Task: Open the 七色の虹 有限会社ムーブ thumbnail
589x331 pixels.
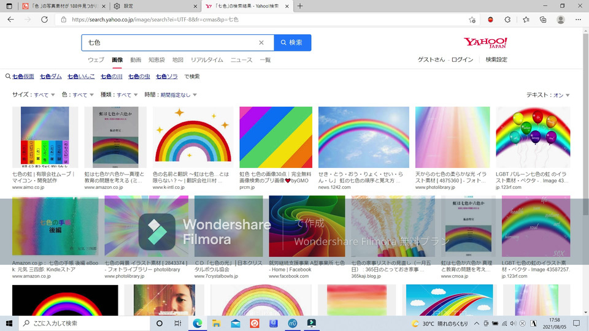Action: pyautogui.click(x=45, y=137)
